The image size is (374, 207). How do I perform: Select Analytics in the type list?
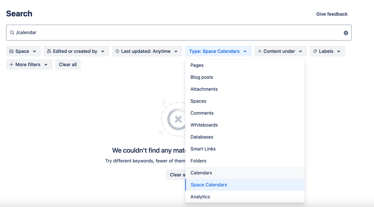tap(245, 197)
